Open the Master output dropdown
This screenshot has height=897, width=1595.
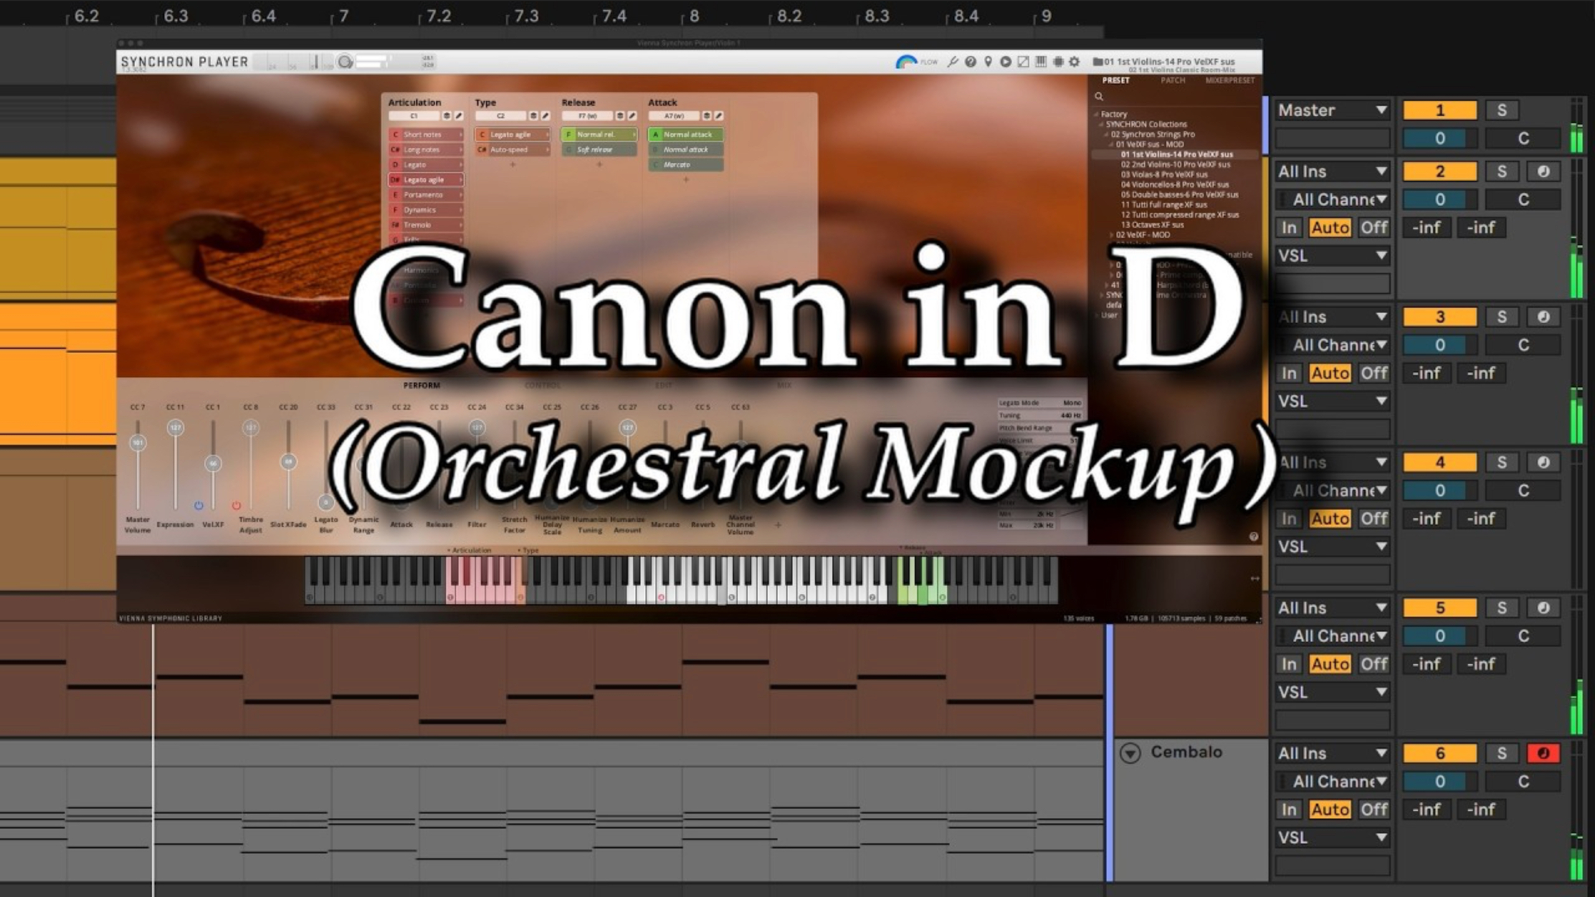coord(1332,110)
